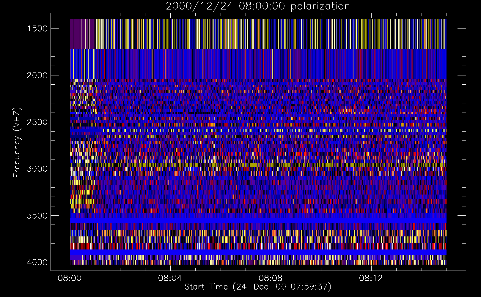Select the '4000' frequency axis label
This screenshot has height=297, width=481.
point(37,262)
